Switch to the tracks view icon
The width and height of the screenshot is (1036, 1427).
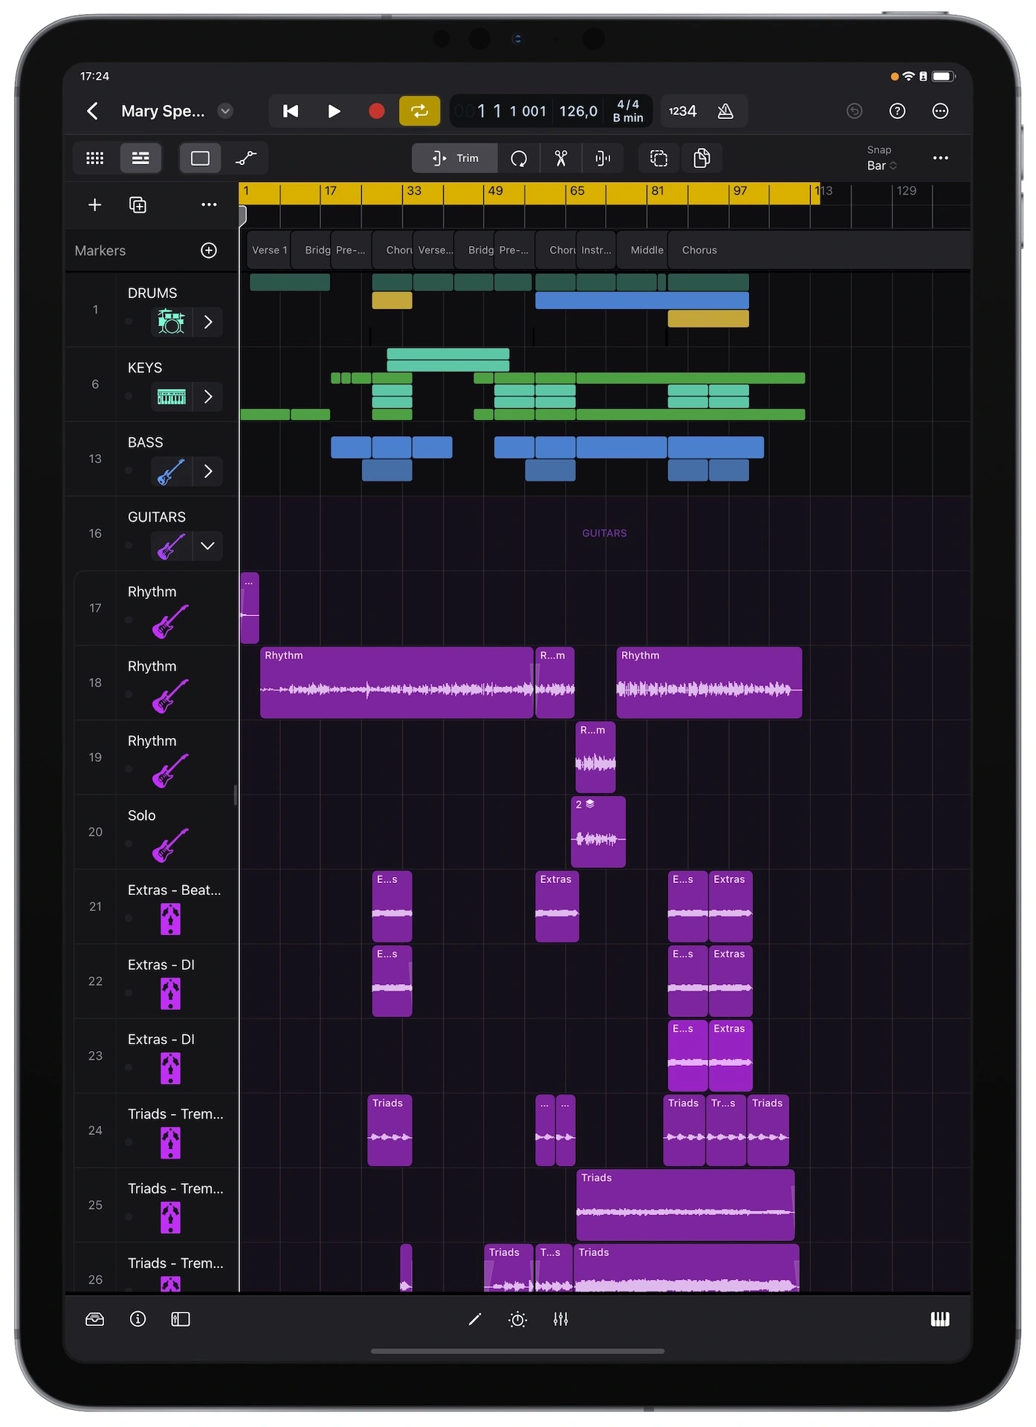coord(140,158)
